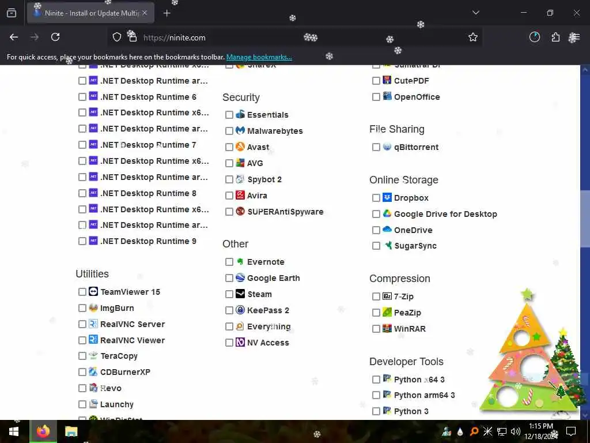
Task: Click the NV Access icon
Action: pyautogui.click(x=240, y=343)
